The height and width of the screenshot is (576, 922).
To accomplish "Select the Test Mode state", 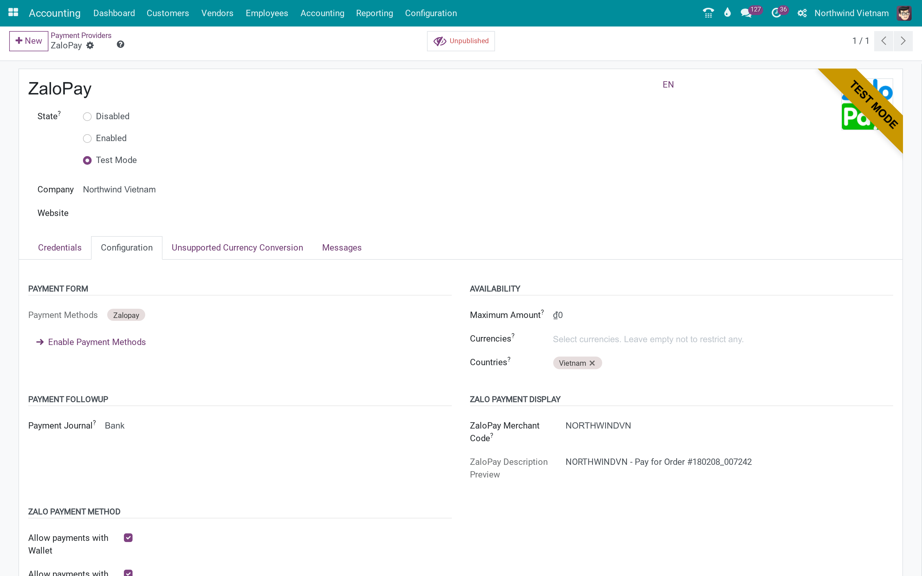I will (x=87, y=160).
